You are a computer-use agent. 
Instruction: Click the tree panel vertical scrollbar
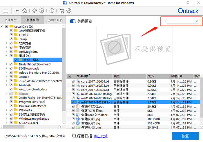[64, 70]
